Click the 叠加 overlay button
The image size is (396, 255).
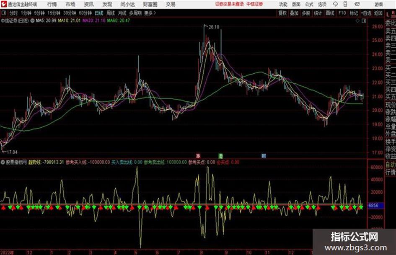(x=294, y=13)
